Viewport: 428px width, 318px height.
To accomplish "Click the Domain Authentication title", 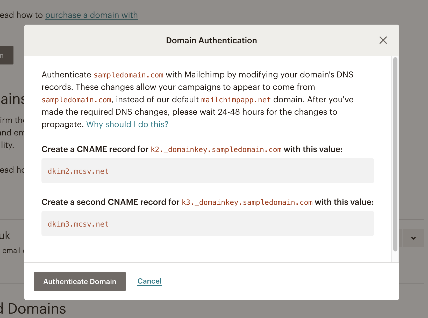I will (211, 40).
